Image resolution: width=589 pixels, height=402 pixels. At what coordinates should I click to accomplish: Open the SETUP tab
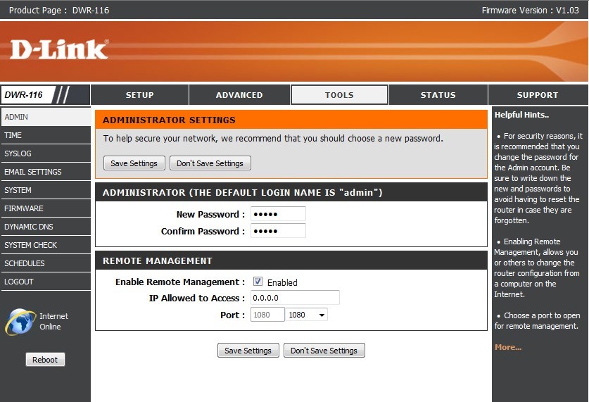pyautogui.click(x=140, y=94)
